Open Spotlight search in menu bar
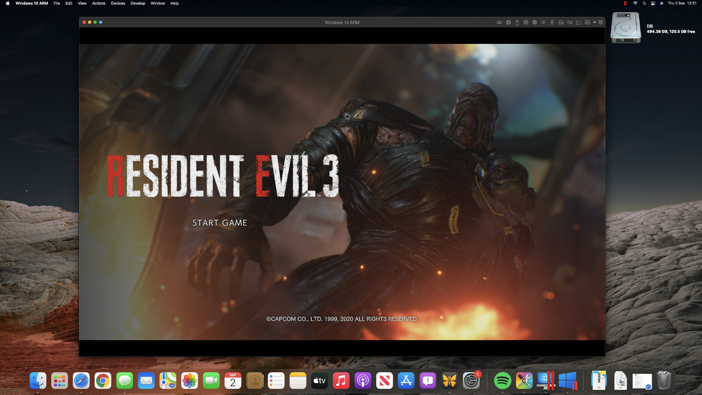702x395 pixels. (645, 3)
